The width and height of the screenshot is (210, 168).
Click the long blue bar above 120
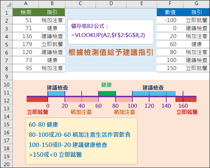point(154,94)
